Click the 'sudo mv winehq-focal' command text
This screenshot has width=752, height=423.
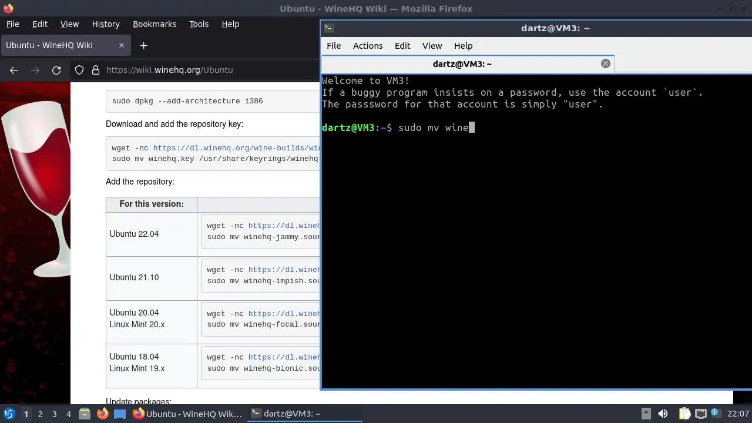[x=263, y=324]
